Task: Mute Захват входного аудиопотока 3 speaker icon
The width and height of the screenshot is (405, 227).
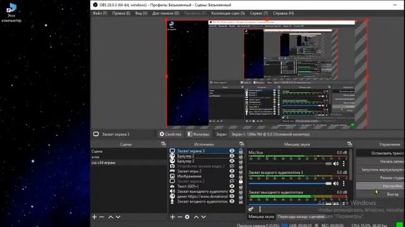Action: [336, 183]
